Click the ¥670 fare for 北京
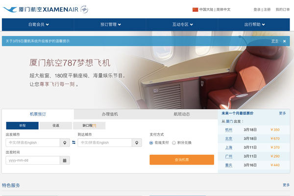This screenshot has height=196, width=294. [275, 139]
